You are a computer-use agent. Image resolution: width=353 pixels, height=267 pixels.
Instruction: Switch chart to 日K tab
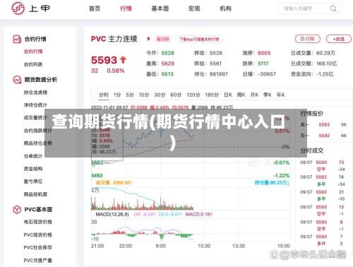click(x=228, y=95)
